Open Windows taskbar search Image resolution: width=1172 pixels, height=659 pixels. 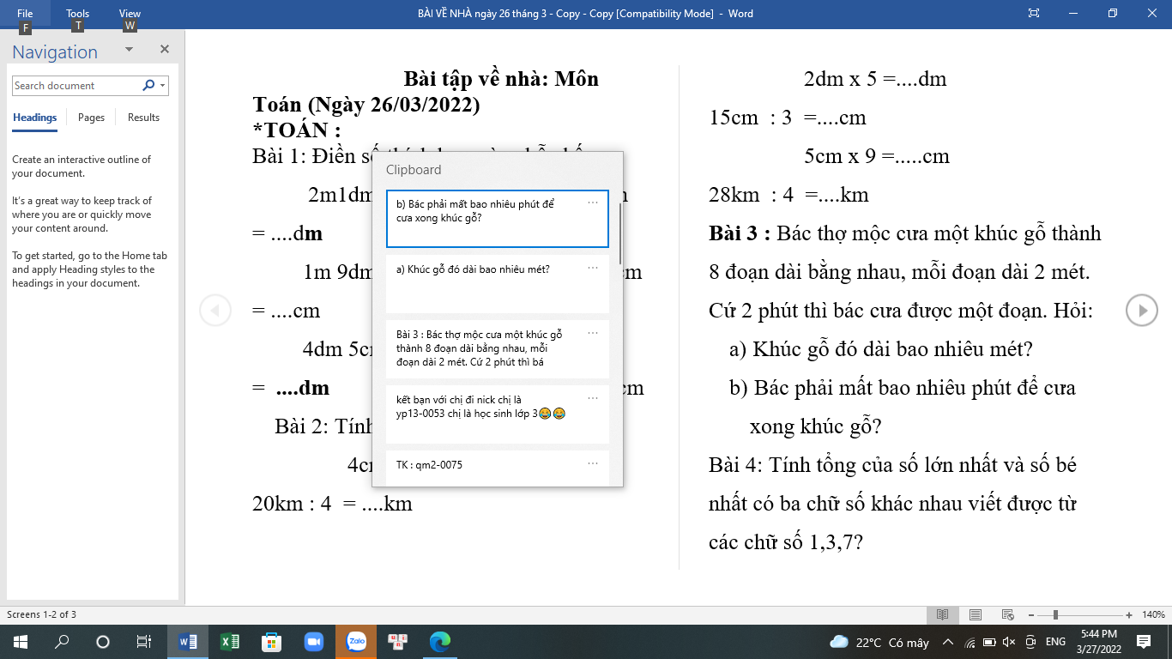tap(62, 642)
